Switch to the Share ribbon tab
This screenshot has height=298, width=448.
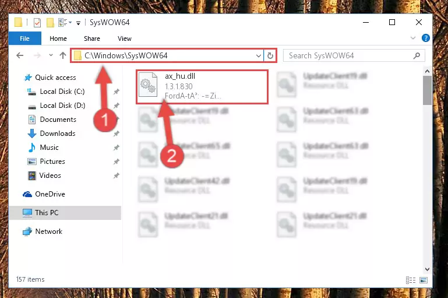pos(91,38)
